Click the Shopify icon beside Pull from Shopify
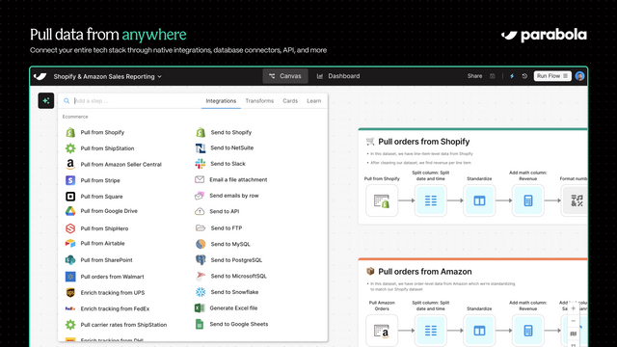 tap(70, 132)
